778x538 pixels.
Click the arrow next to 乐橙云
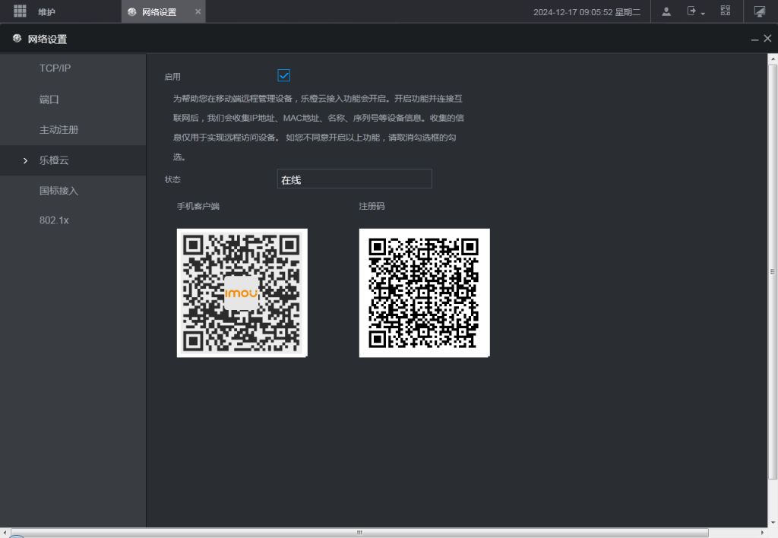coord(25,160)
